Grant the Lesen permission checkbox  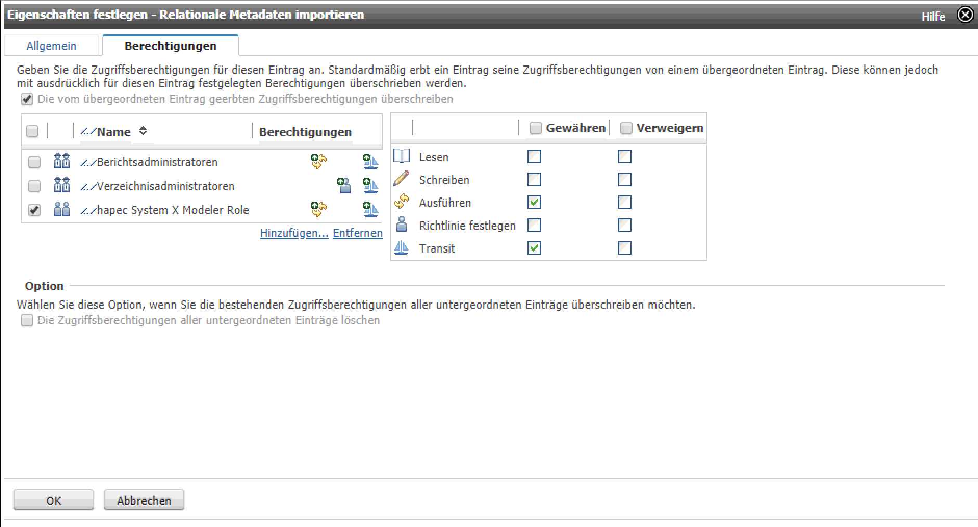[534, 156]
